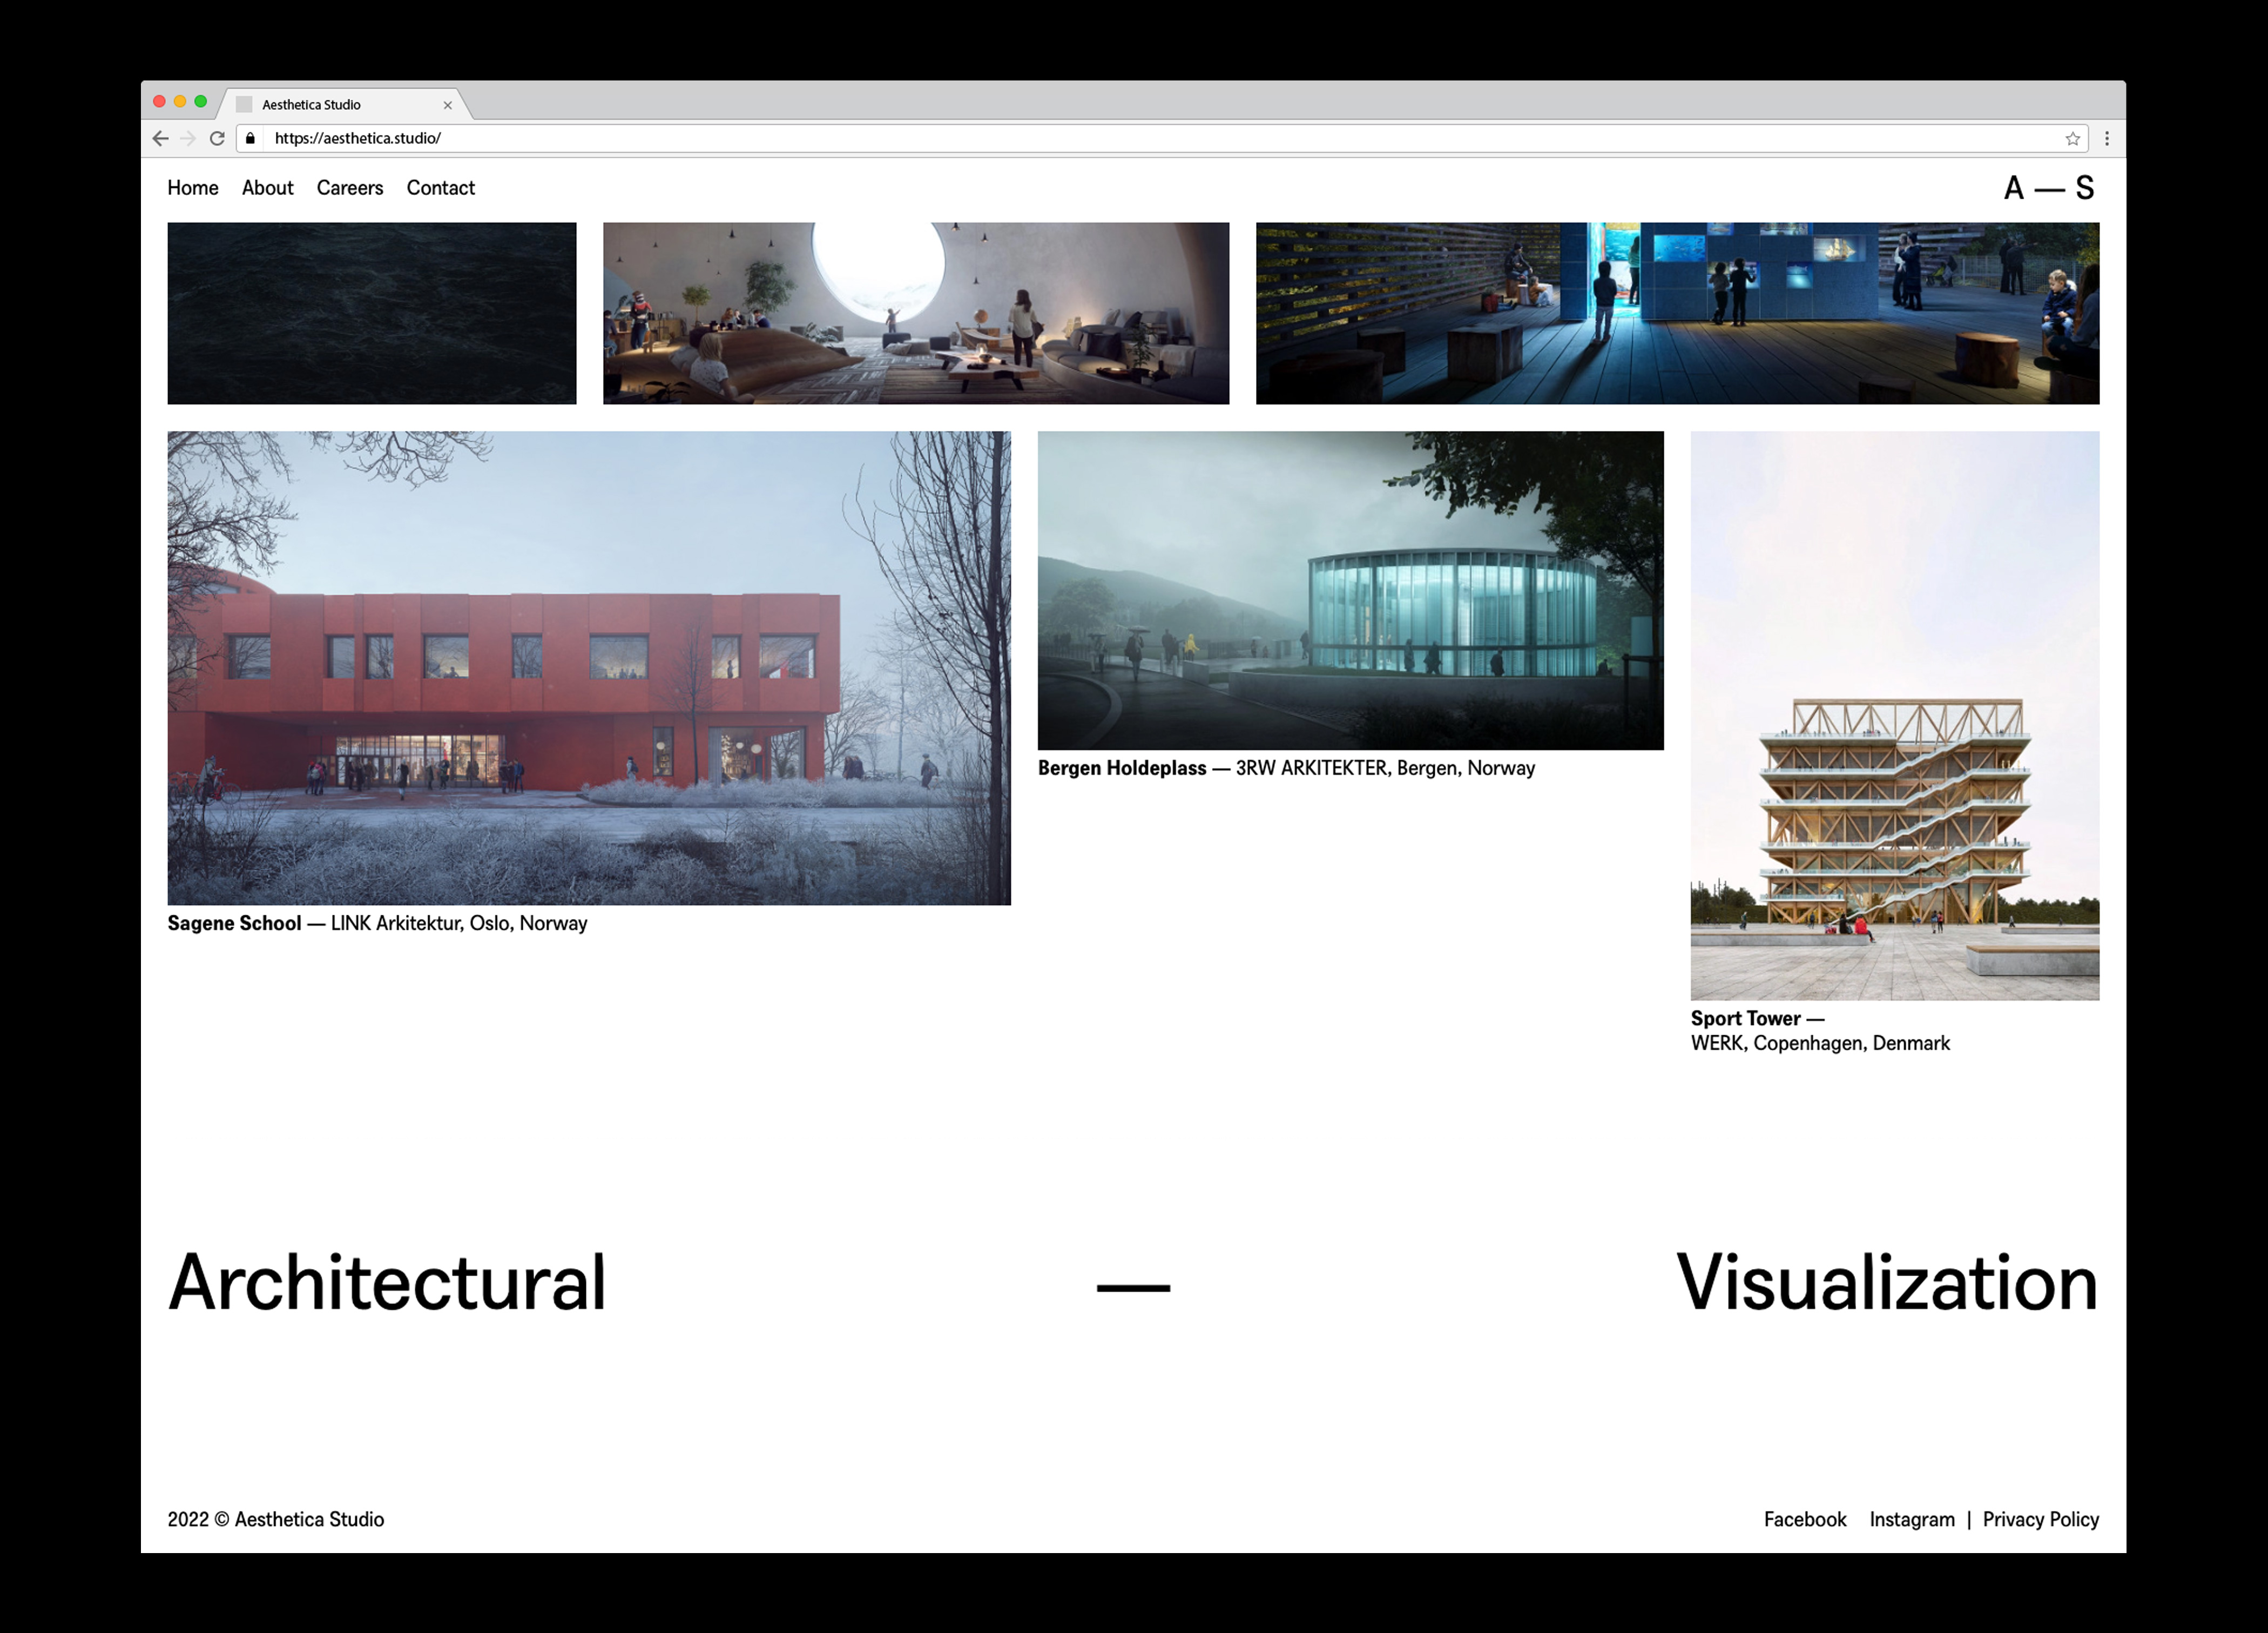Viewport: 2268px width, 1633px height.
Task: Open the Sagene School project image
Action: click(589, 667)
